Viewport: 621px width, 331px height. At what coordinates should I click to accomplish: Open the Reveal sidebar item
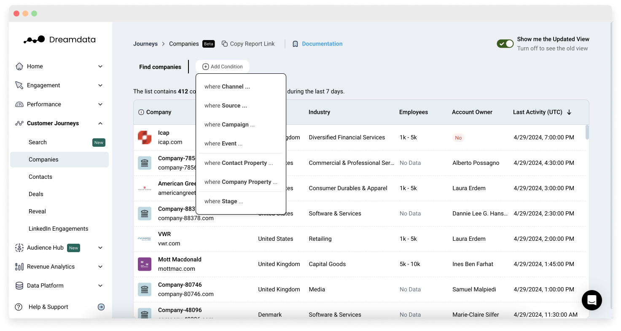pyautogui.click(x=59, y=211)
